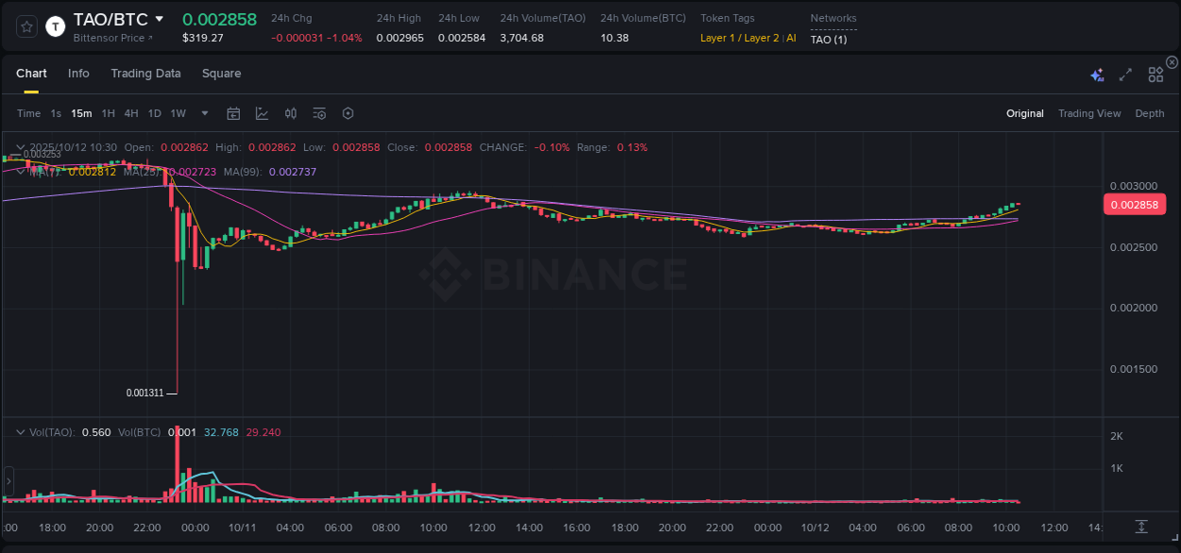Select the 15m interval button
Screen dimensions: 1181x553
click(81, 113)
